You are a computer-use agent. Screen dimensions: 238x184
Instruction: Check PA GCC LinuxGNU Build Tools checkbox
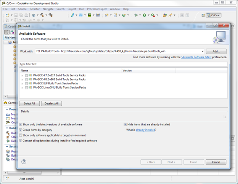(x=26, y=87)
